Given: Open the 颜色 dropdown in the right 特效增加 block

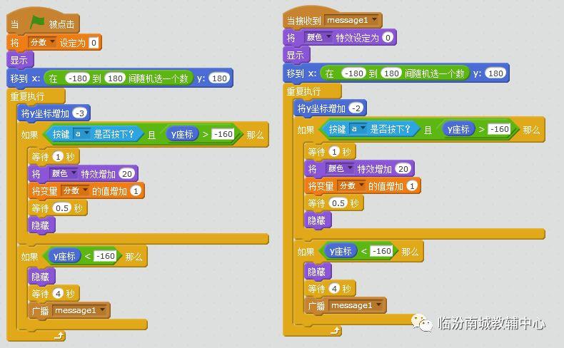Looking at the screenshot, I should click(340, 168).
